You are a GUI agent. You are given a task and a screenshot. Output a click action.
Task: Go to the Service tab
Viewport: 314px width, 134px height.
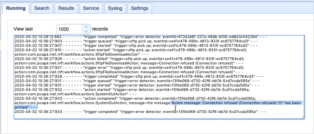91,8
